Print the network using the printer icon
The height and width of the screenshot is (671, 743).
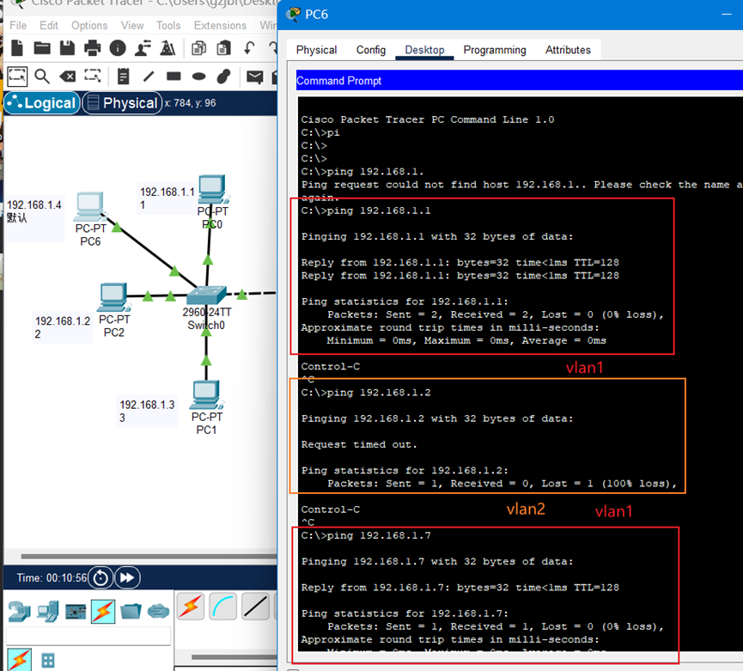pyautogui.click(x=93, y=48)
